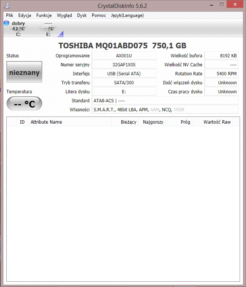Screen dimensions: 246x287
Task: Select disk C: with dobry status
Action: tap(18, 28)
